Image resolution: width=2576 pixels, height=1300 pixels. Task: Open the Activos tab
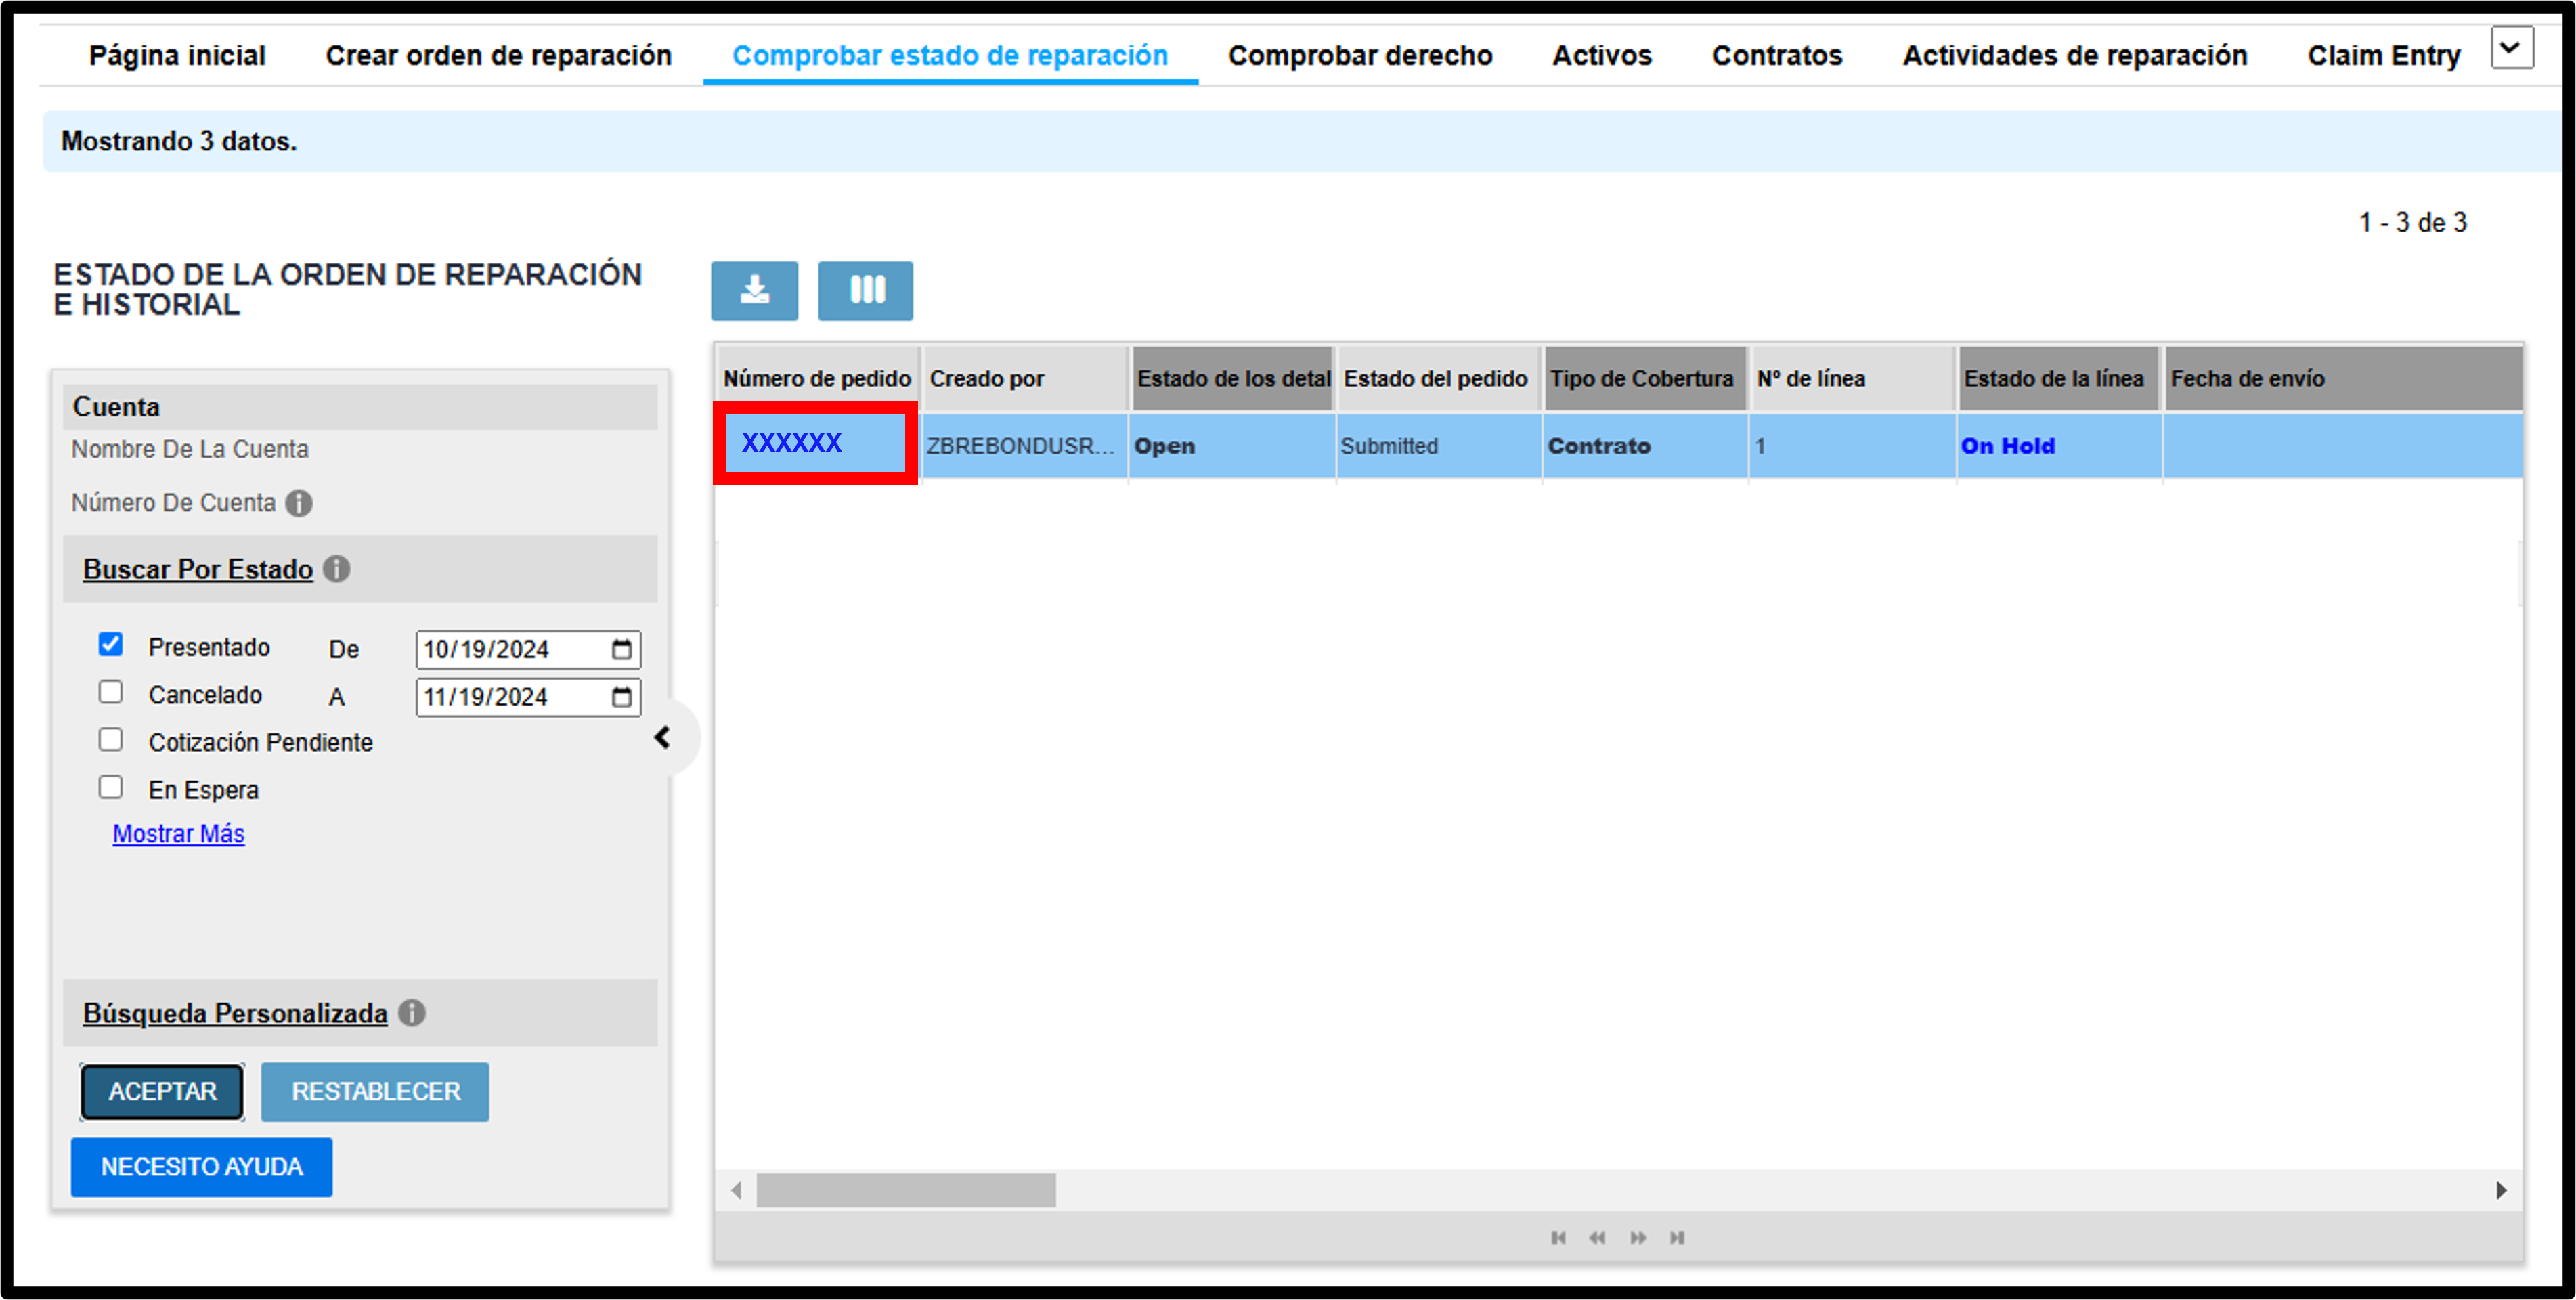click(1602, 56)
